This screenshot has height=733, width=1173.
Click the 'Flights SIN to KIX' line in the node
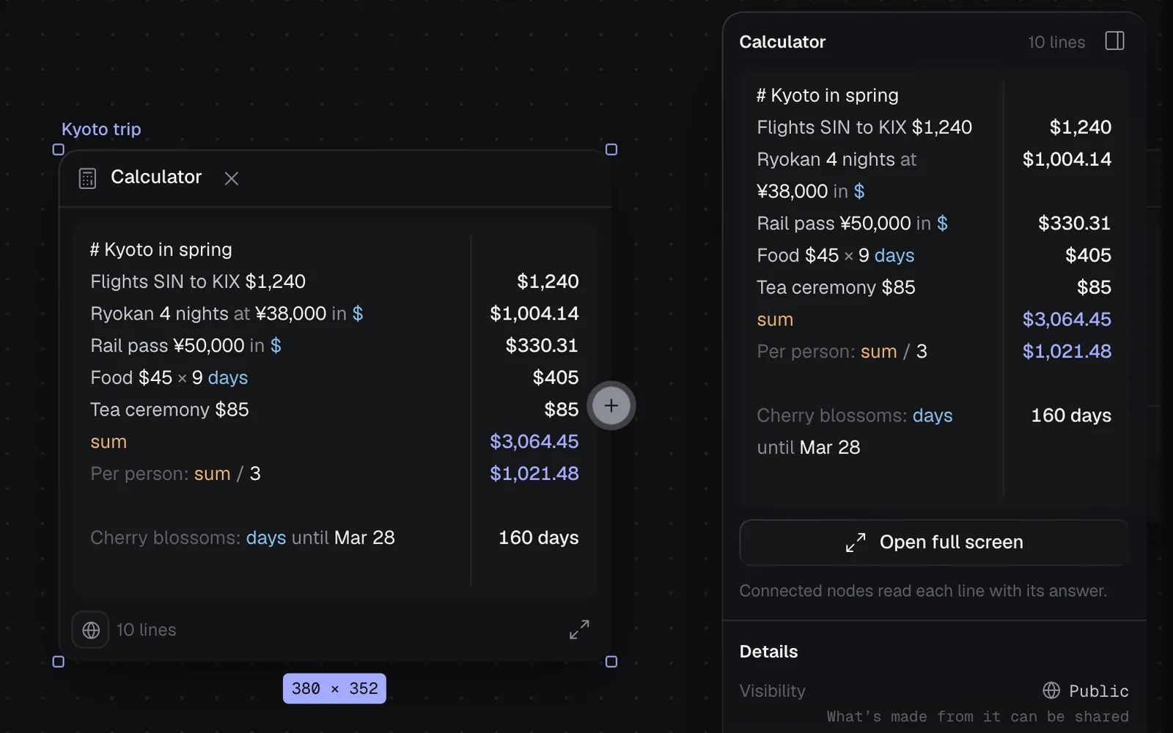click(198, 281)
